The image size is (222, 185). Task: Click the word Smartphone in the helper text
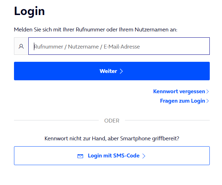135,139
